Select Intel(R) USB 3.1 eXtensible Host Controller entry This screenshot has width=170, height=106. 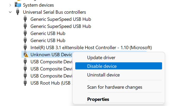pos(91,47)
